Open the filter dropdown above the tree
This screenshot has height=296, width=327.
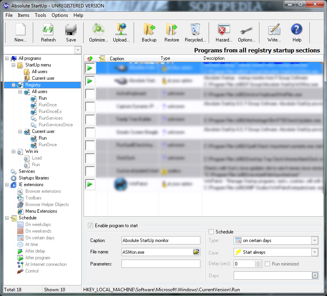78,50
